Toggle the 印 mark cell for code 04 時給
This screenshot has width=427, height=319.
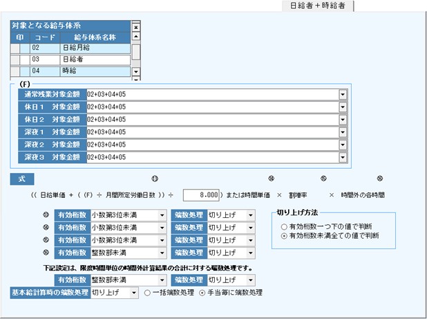point(15,71)
